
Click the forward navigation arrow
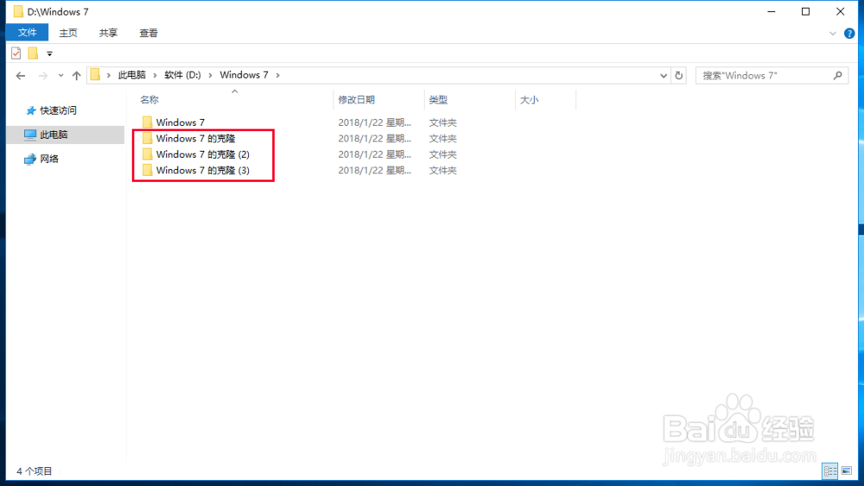42,75
